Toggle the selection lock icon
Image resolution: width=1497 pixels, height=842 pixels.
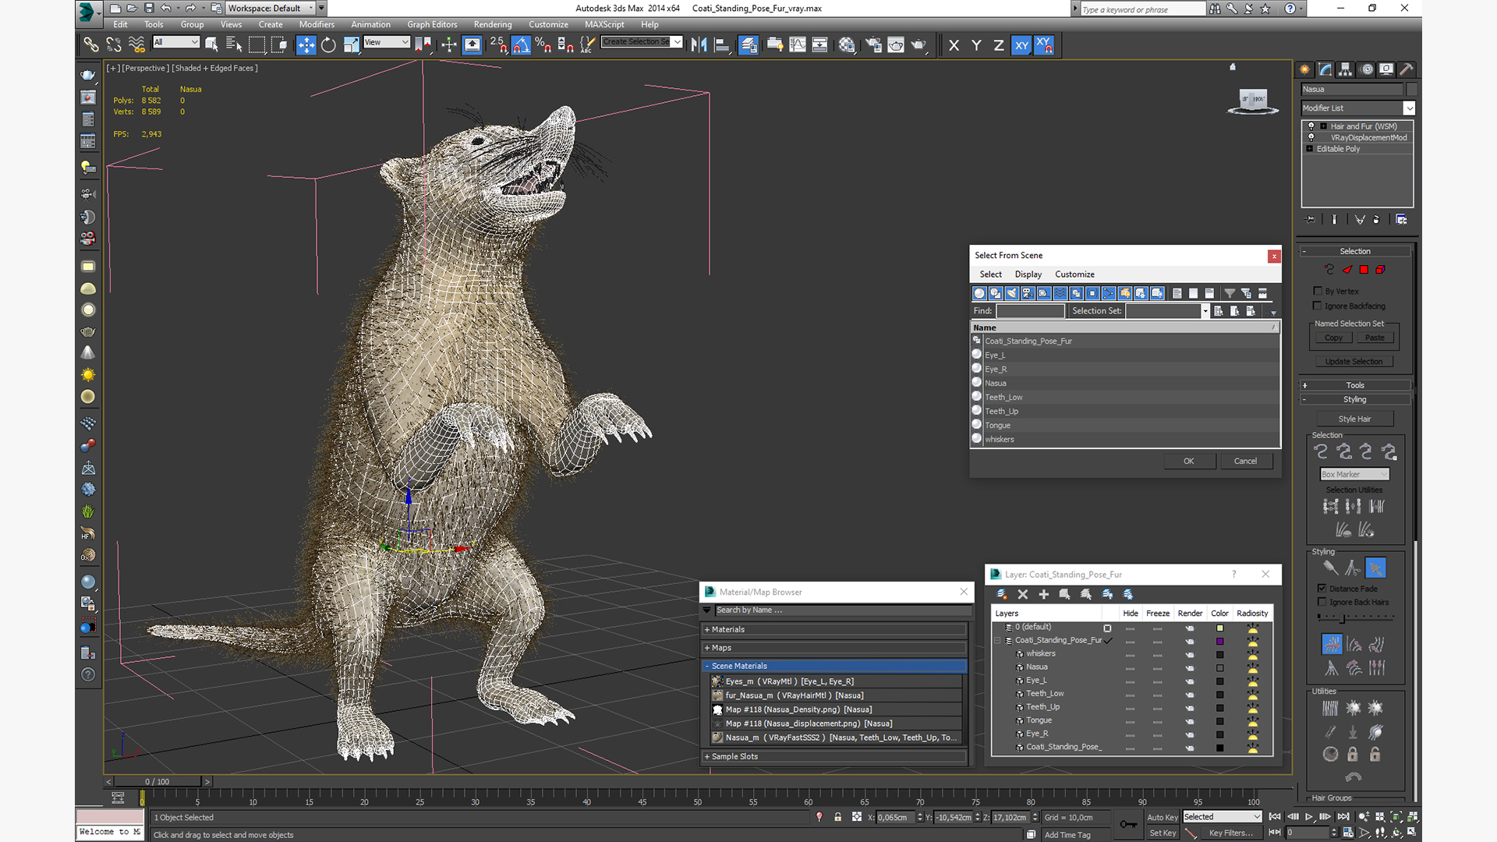pos(837,817)
